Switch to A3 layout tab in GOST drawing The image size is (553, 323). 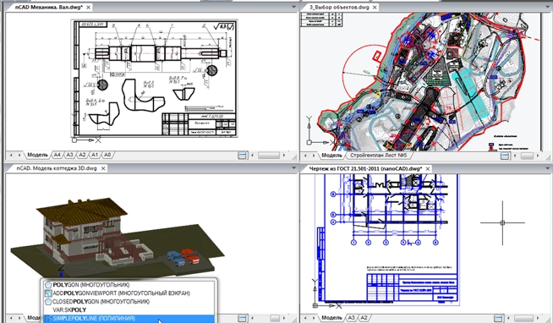351,318
